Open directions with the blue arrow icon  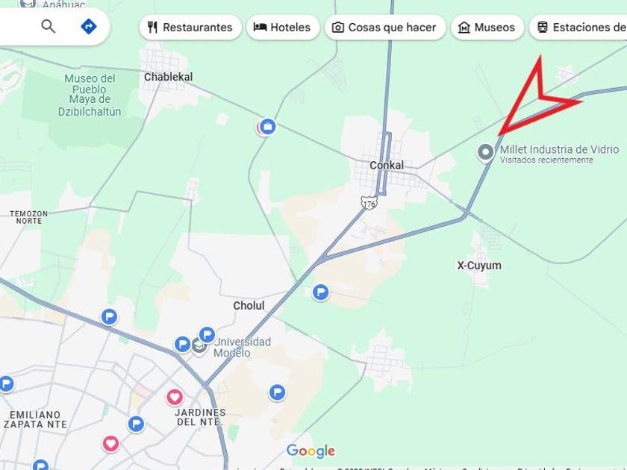pyautogui.click(x=88, y=26)
